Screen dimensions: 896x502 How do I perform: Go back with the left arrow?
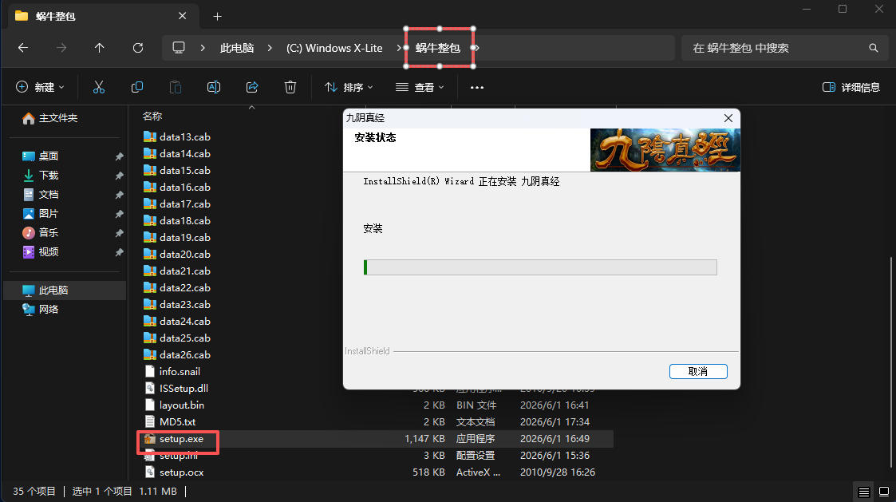coord(23,48)
